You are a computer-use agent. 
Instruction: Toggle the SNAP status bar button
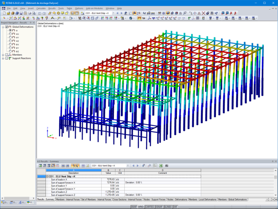134,207
